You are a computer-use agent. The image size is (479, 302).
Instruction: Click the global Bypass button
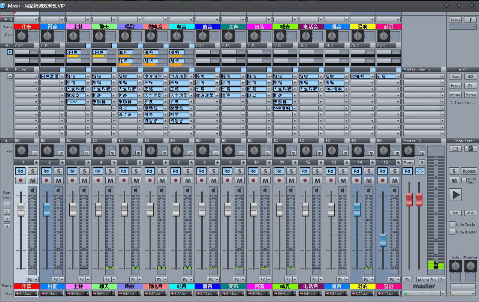point(469,171)
